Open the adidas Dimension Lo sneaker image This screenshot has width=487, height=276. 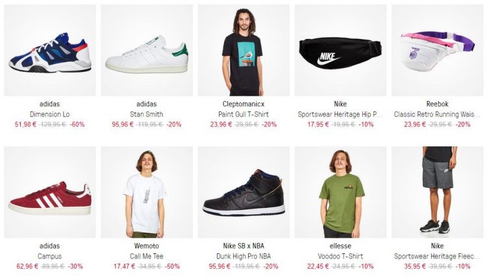coord(50,50)
